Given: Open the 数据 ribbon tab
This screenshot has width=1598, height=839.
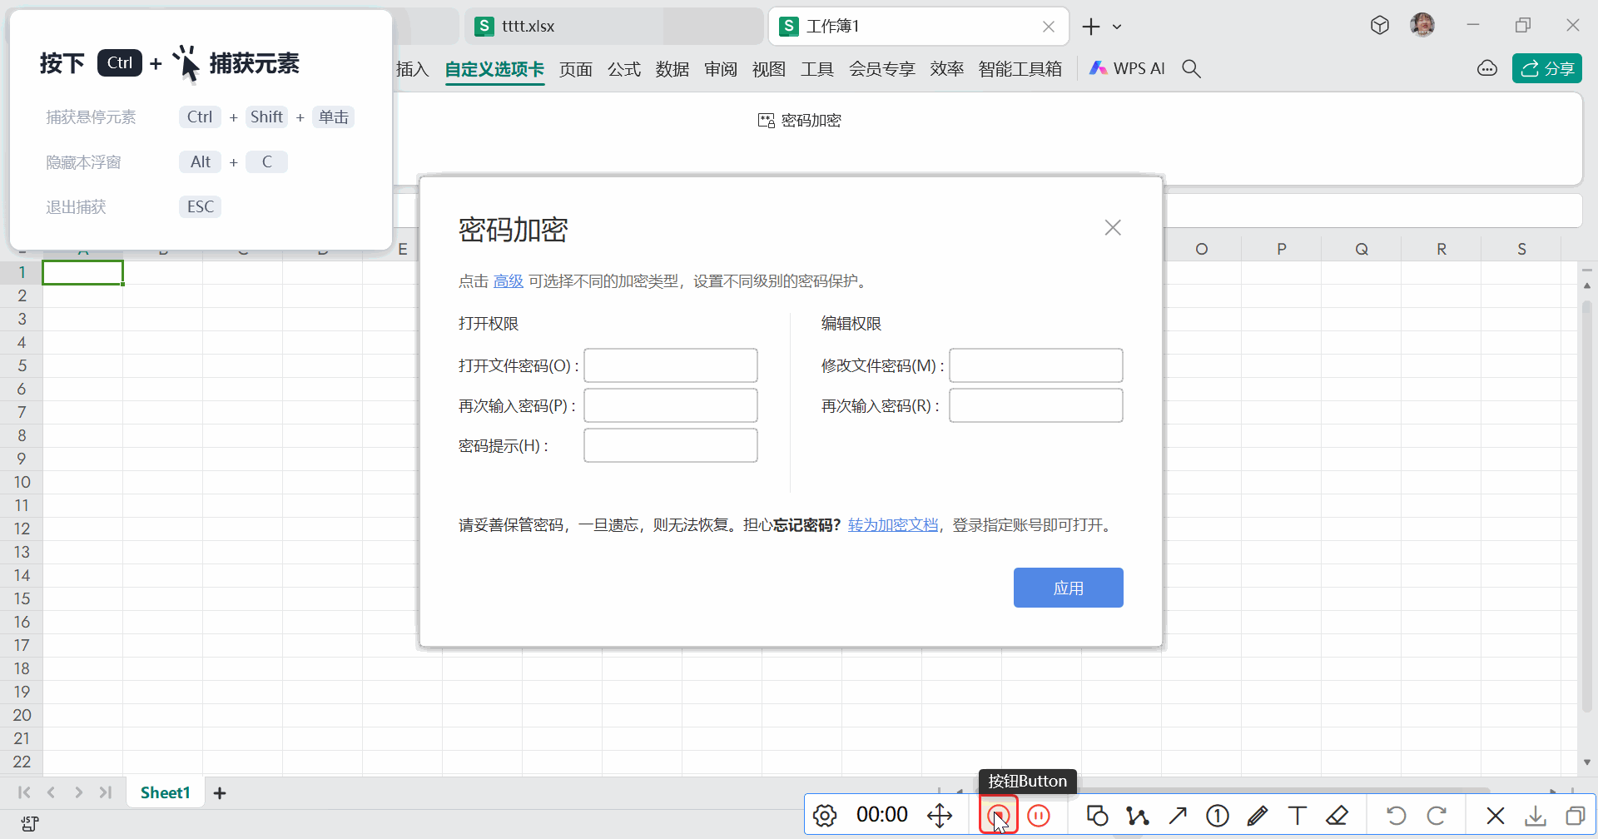Looking at the screenshot, I should click(x=672, y=69).
